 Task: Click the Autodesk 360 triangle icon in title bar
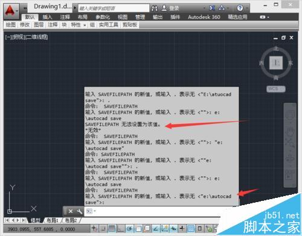click(222, 8)
